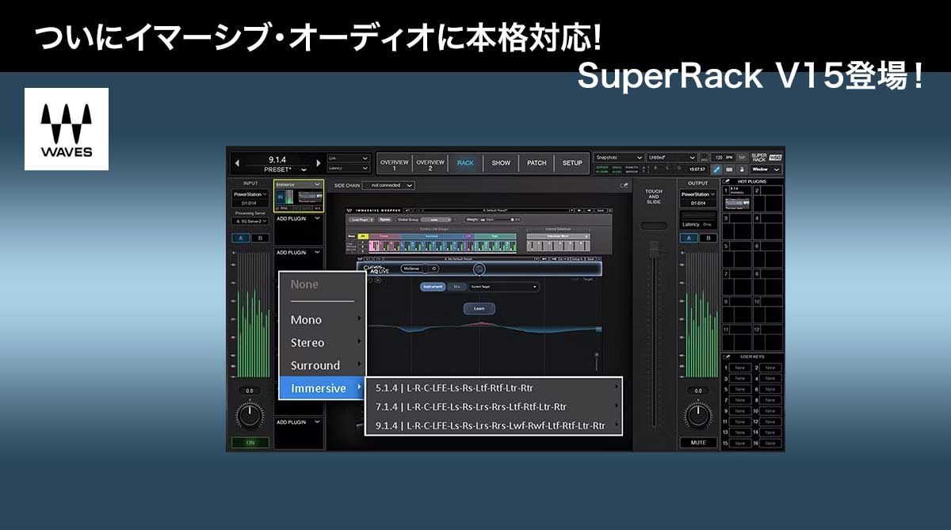
Task: Open the Untitled session dropdown
Action: (671, 158)
